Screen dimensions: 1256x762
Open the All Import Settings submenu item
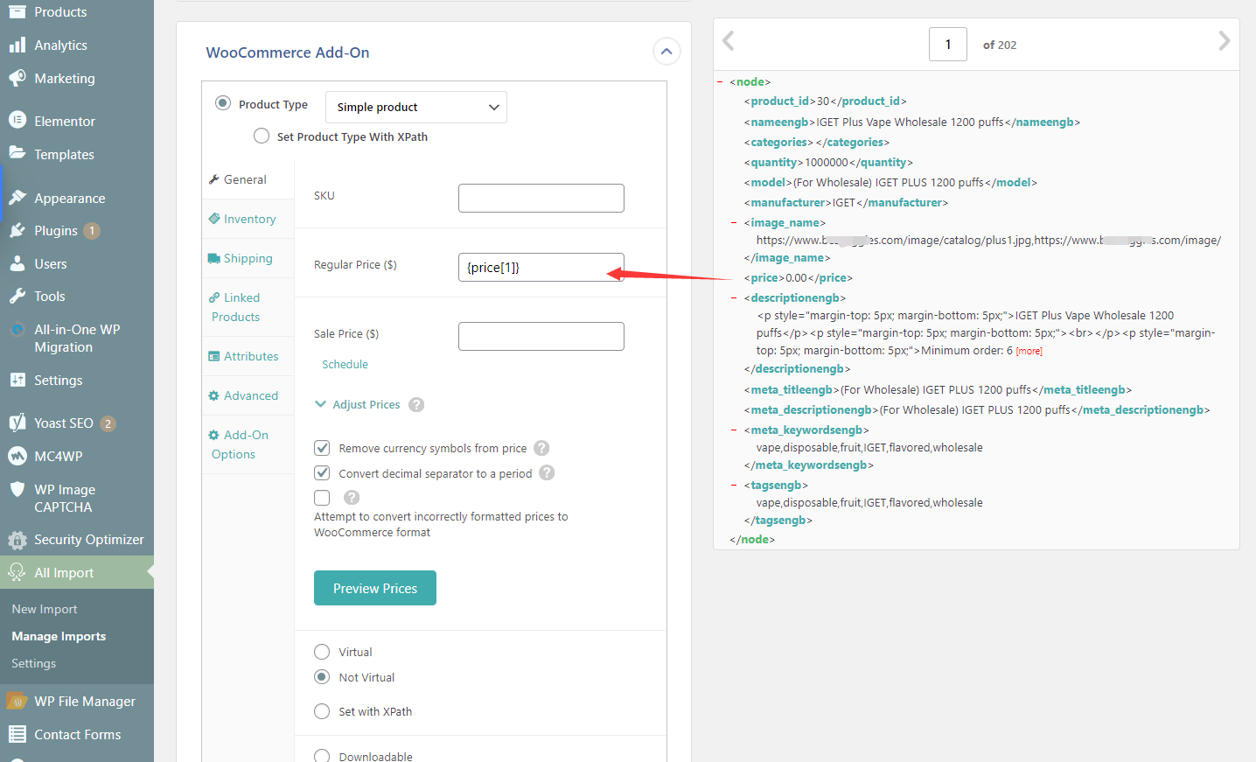pyautogui.click(x=33, y=663)
